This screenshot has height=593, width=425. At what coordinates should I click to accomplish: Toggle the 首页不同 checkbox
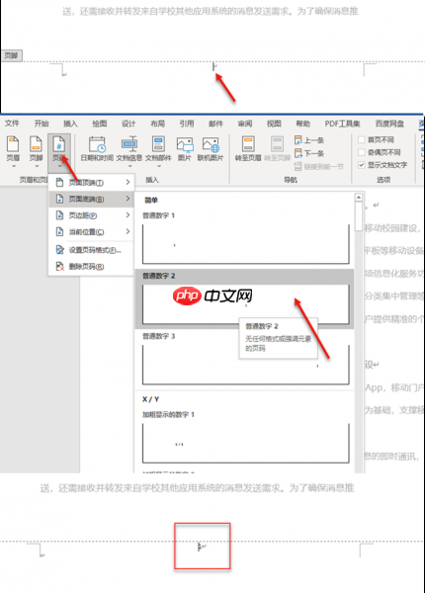coord(362,140)
